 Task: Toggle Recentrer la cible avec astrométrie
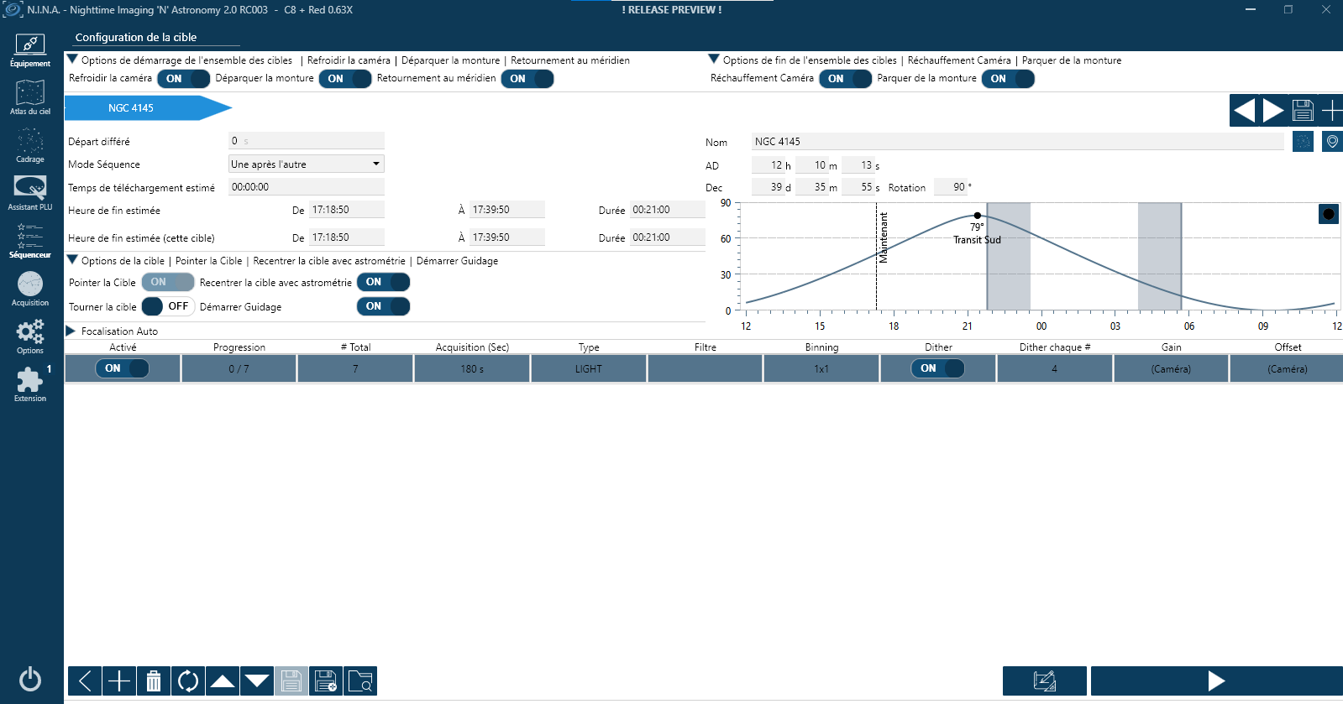click(384, 282)
